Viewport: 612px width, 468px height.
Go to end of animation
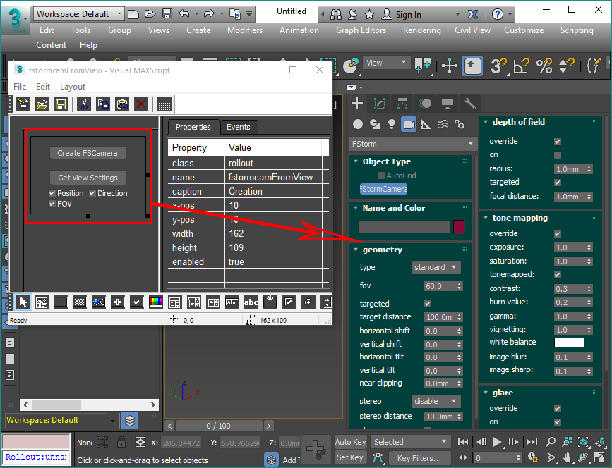click(x=532, y=442)
